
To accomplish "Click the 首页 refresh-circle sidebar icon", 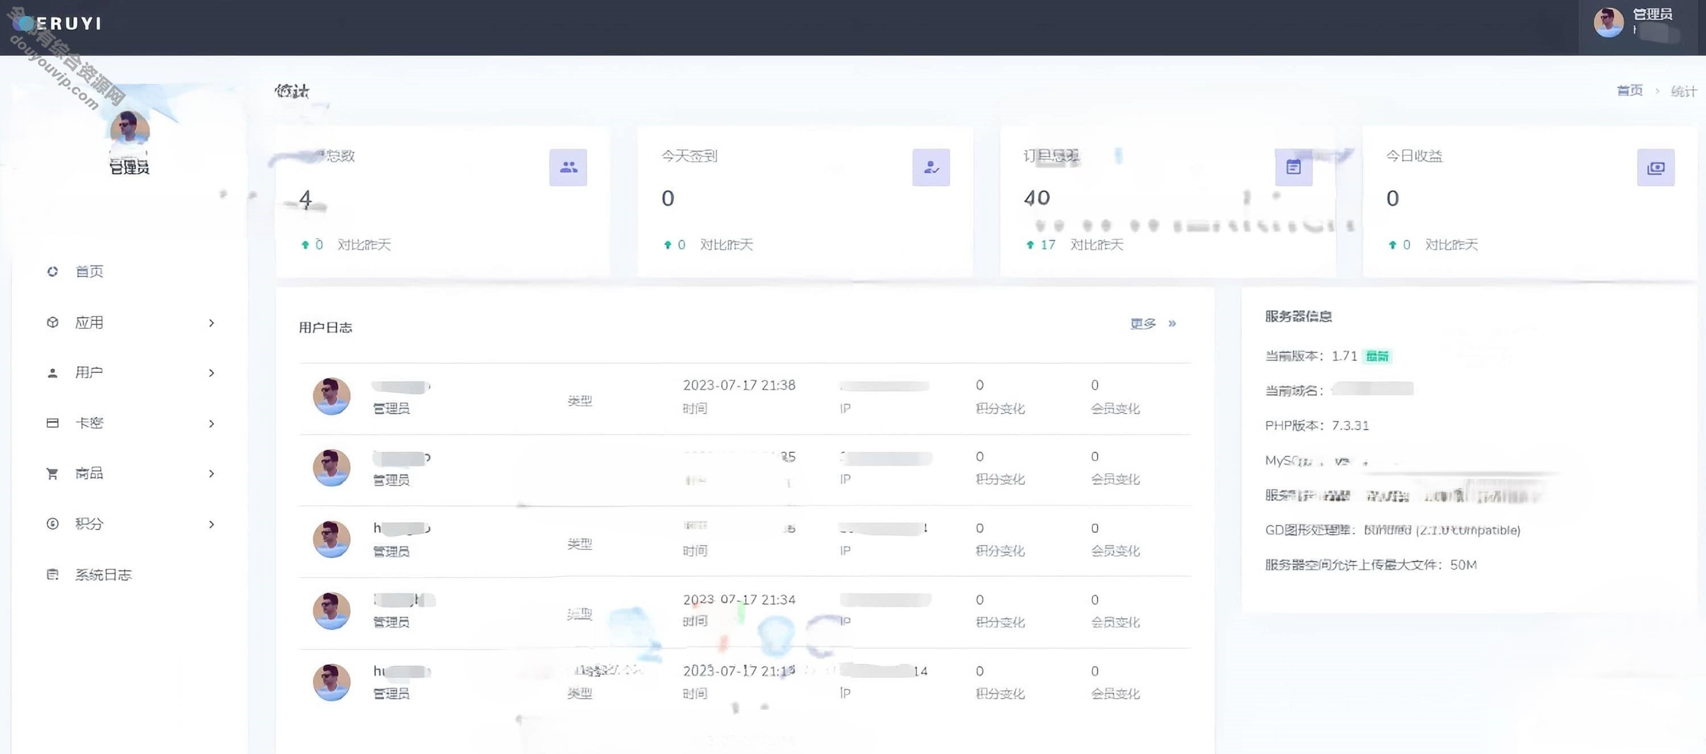I will [52, 272].
